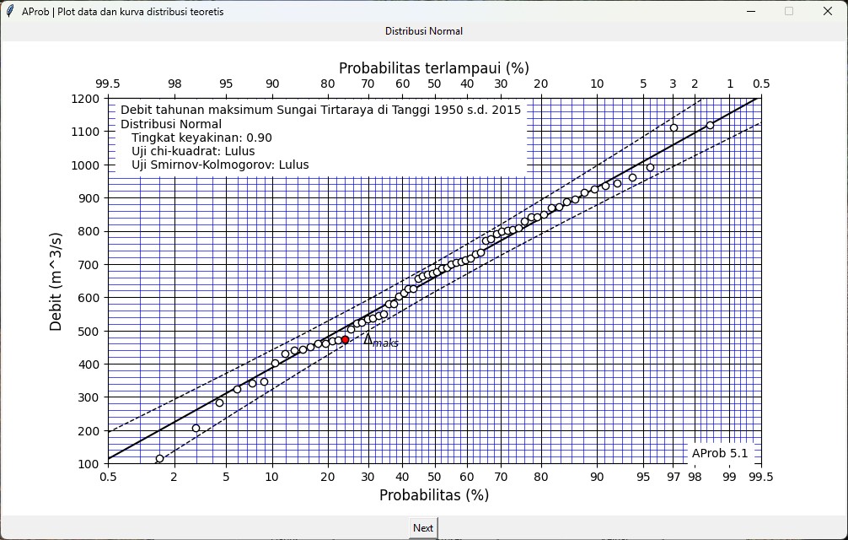Click the 'Uji chi-kuadrat: Lulus' text
This screenshot has width=848, height=540.
(x=193, y=151)
